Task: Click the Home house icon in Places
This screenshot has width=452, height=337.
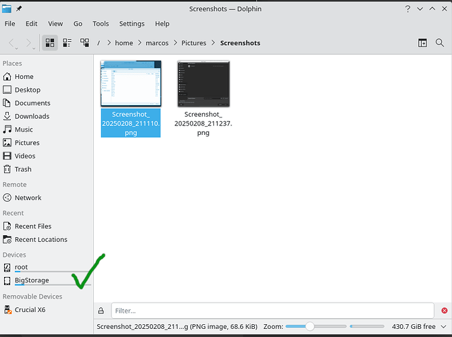Action: 7,77
